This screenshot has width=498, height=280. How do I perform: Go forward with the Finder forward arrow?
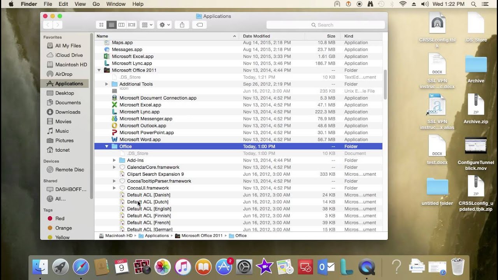tap(58, 25)
